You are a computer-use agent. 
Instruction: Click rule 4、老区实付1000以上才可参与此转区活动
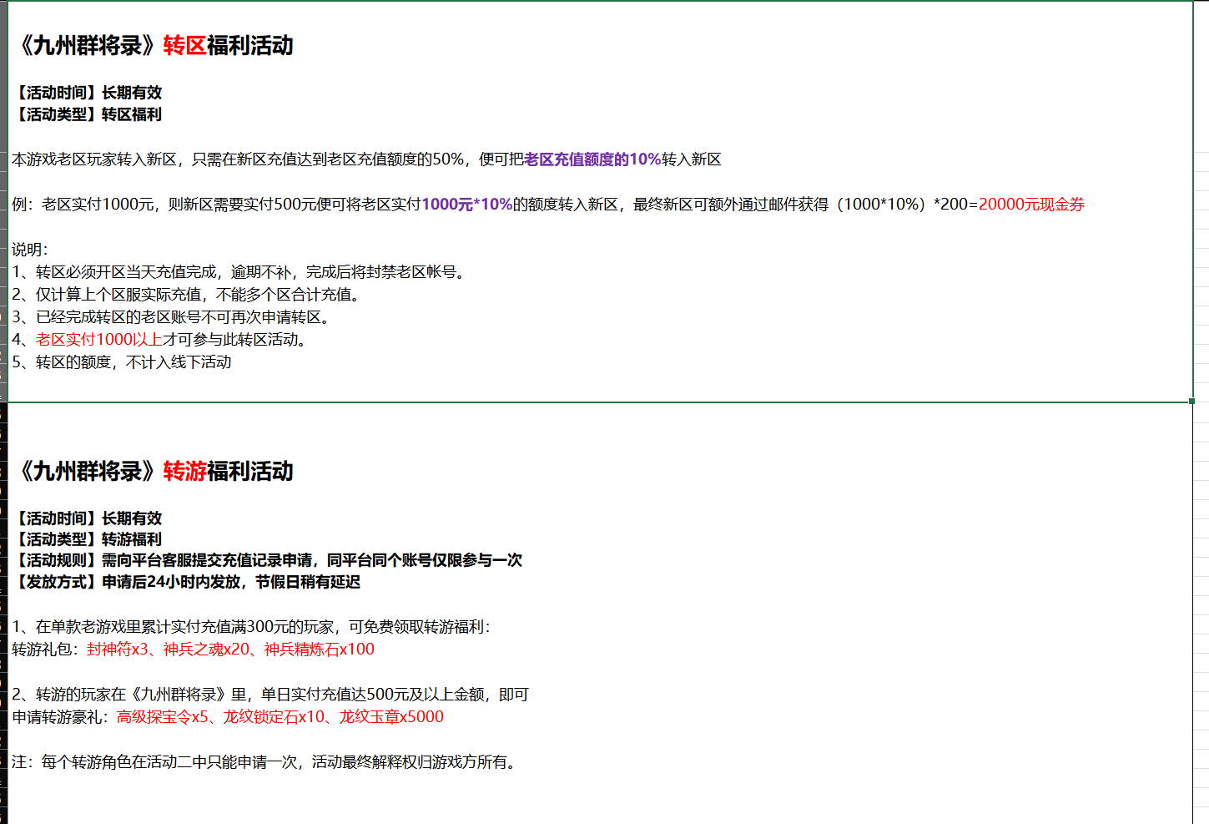point(161,340)
